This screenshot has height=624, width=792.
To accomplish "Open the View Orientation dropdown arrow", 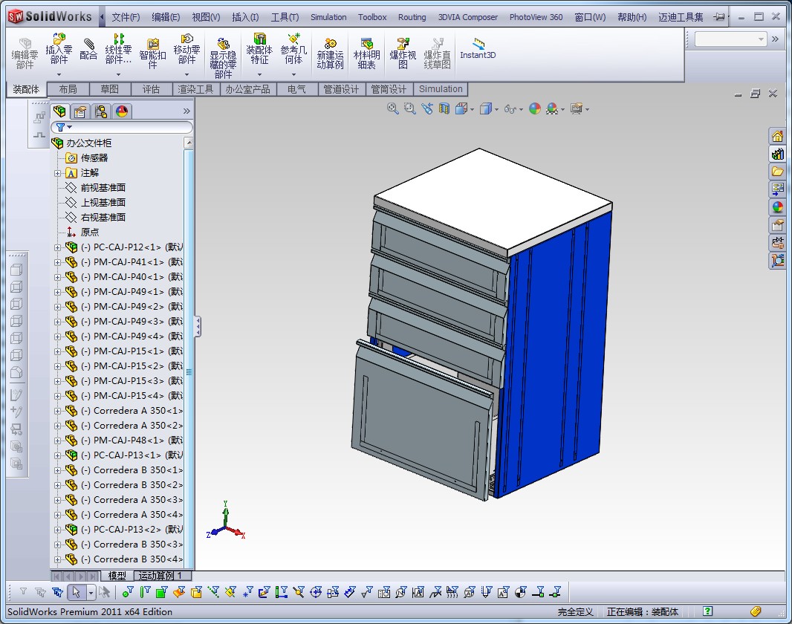I will coord(473,109).
